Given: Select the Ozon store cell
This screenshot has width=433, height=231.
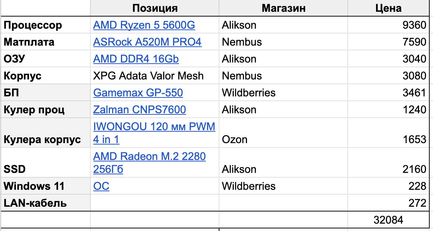Looking at the screenshot, I should click(x=283, y=133).
